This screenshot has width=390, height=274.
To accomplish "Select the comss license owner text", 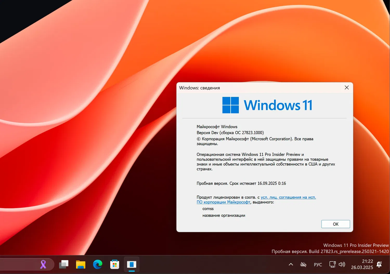I will (x=208, y=209).
